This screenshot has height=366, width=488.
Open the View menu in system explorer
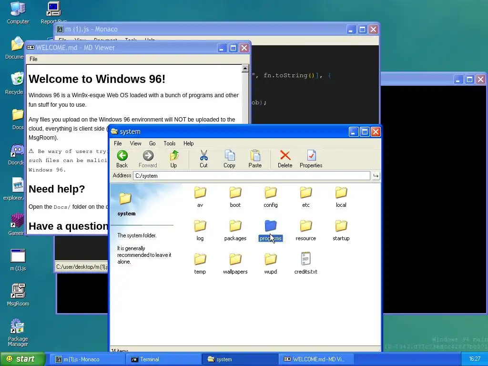click(x=135, y=143)
